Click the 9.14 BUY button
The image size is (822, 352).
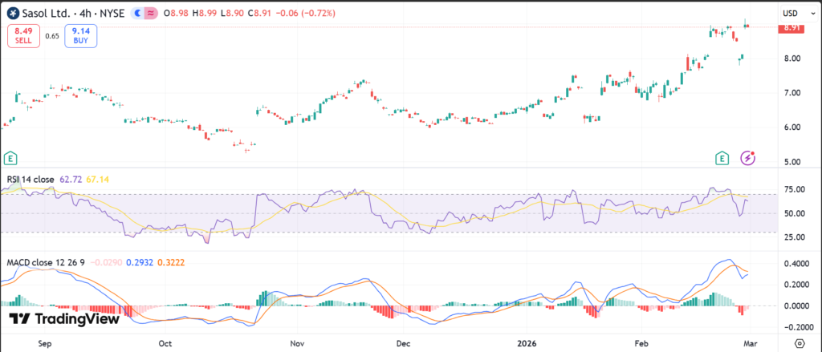pos(82,36)
